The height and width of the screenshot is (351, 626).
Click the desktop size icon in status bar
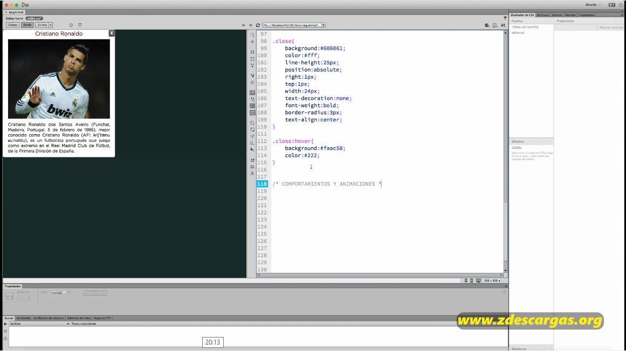point(478,281)
